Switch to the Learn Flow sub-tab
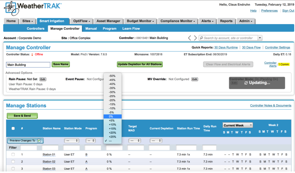Screen dimensions: 295x173 [131, 29]
